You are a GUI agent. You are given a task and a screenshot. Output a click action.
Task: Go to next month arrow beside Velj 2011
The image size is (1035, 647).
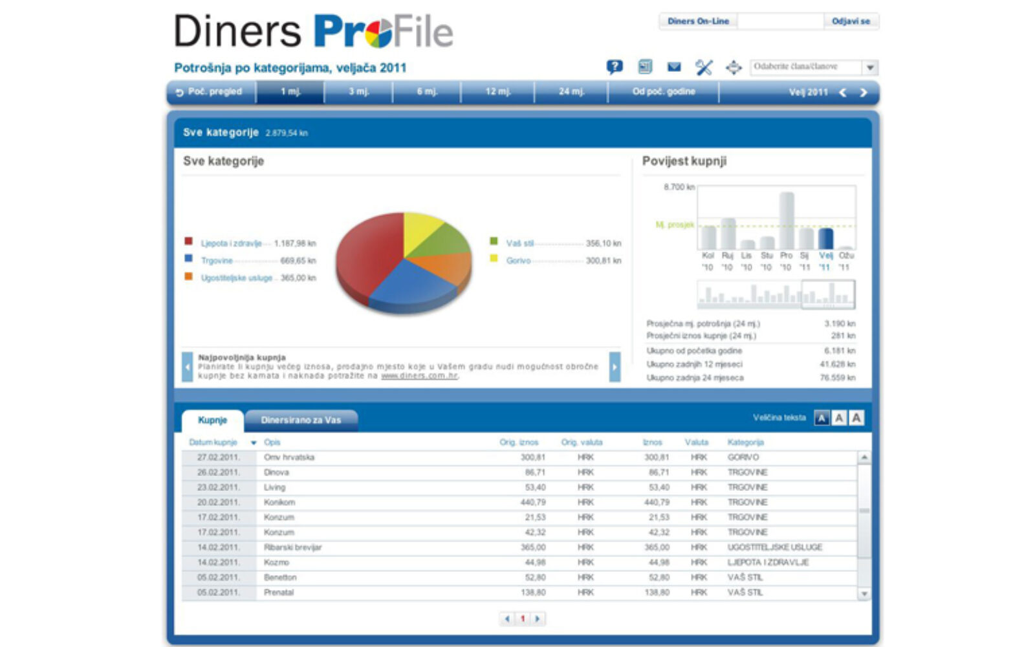coord(864,93)
